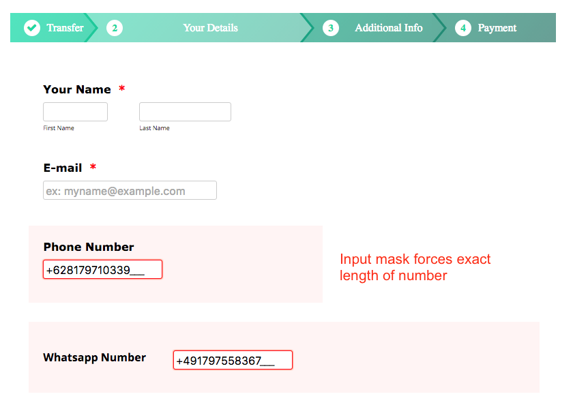The width and height of the screenshot is (573, 407).
Task: Click inside the First Name field
Action: point(75,111)
